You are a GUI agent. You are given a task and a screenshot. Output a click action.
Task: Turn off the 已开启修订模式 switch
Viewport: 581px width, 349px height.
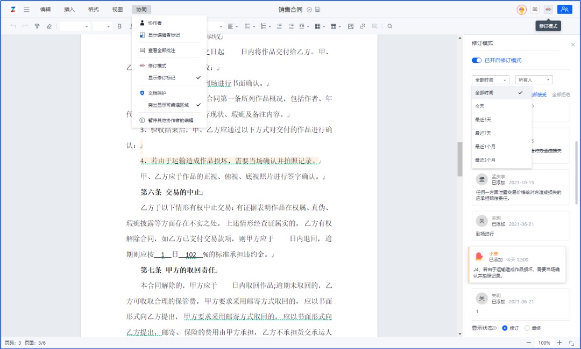point(477,61)
